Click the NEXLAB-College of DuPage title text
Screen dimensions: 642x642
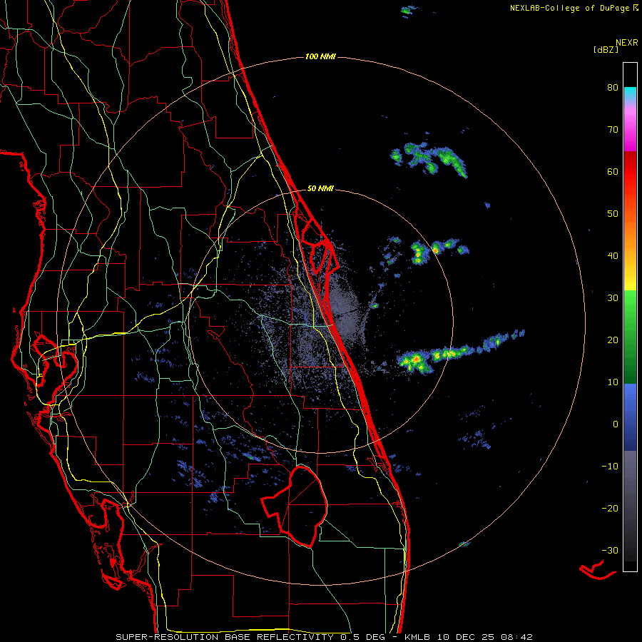point(571,8)
